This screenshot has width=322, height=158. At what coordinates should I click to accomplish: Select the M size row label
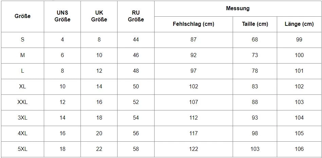[x=22, y=55]
